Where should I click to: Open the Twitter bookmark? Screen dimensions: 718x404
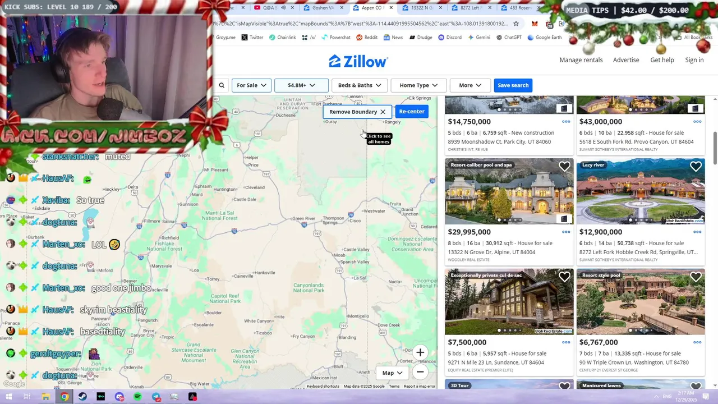tap(252, 38)
